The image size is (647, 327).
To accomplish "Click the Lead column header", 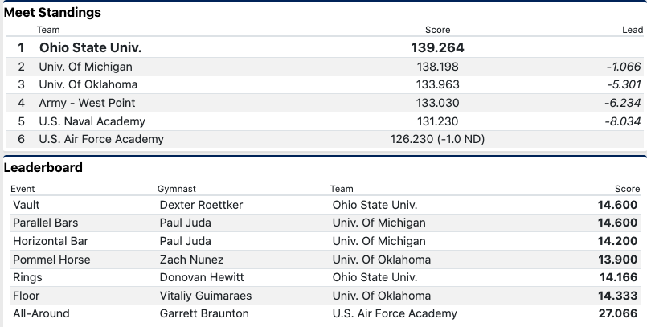I will coord(633,30).
